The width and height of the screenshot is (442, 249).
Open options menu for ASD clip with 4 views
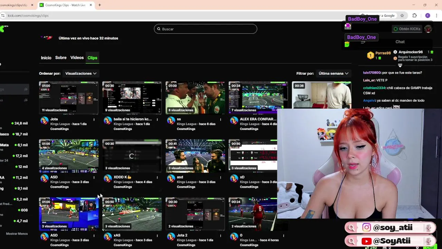[94, 177]
